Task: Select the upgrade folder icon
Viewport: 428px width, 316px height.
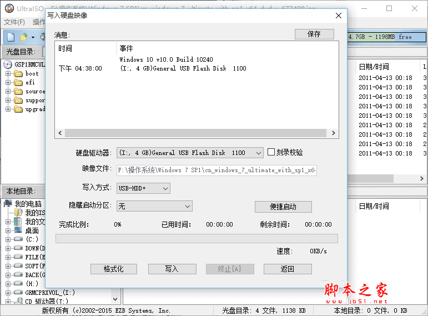Action: [18, 109]
